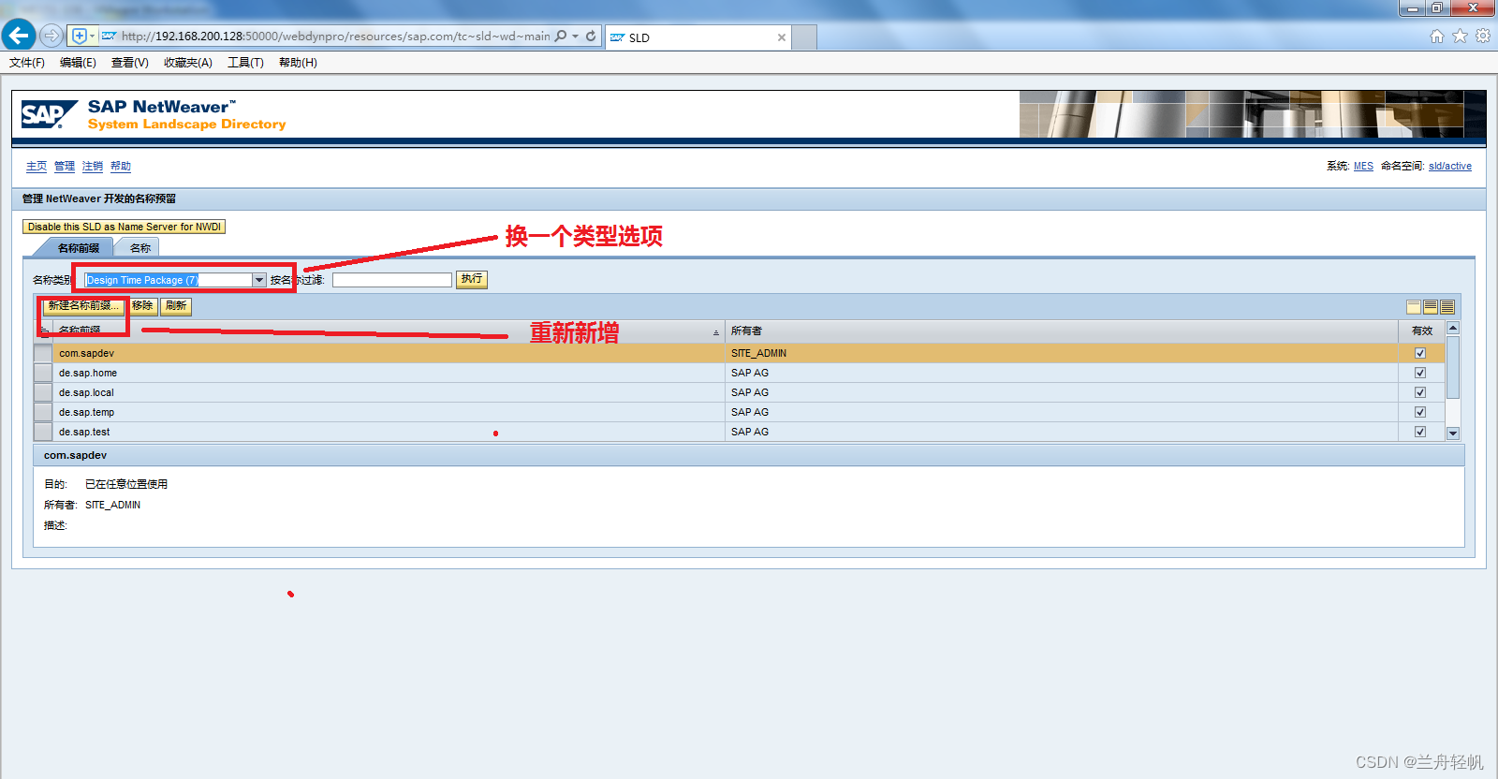Open favorites star icon
1498x779 pixels.
pyautogui.click(x=1460, y=36)
